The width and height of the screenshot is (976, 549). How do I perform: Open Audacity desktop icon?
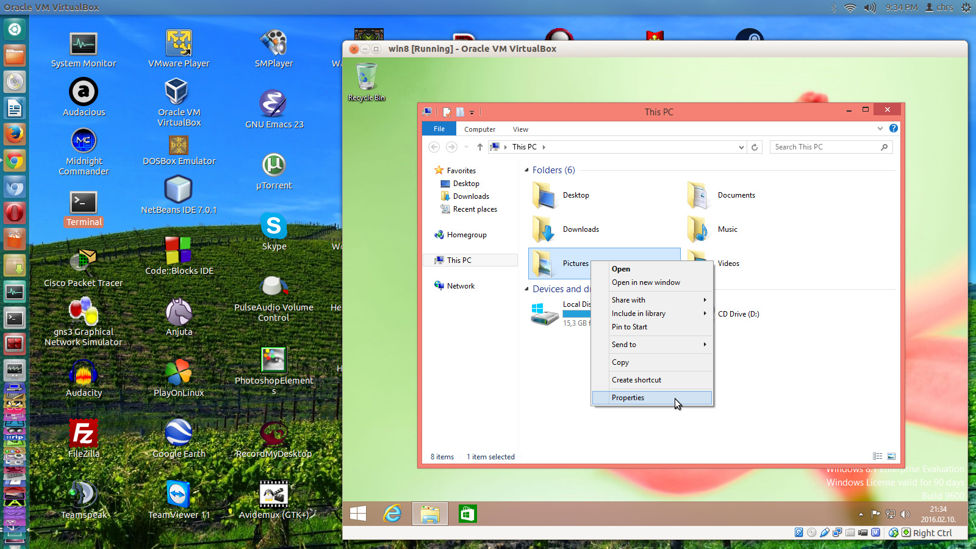(x=84, y=378)
